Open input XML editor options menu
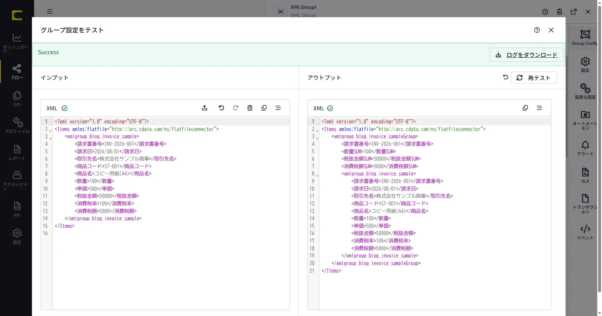602x316 pixels. [x=278, y=108]
